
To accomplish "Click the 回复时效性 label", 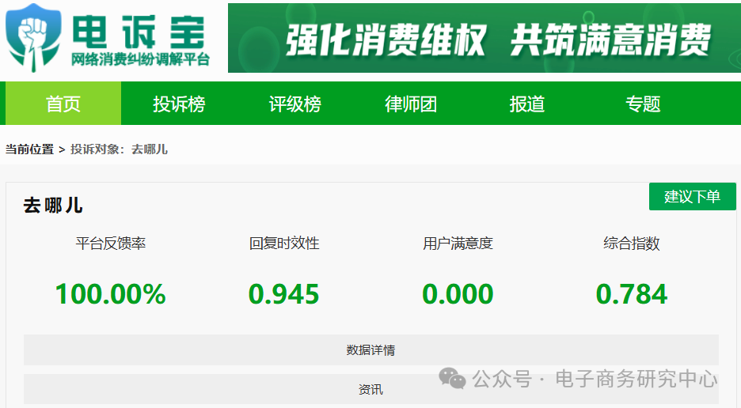I will tap(284, 244).
